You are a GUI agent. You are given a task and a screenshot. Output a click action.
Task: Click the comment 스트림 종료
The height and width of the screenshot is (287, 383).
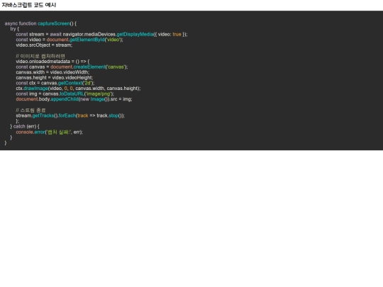[x=30, y=110]
